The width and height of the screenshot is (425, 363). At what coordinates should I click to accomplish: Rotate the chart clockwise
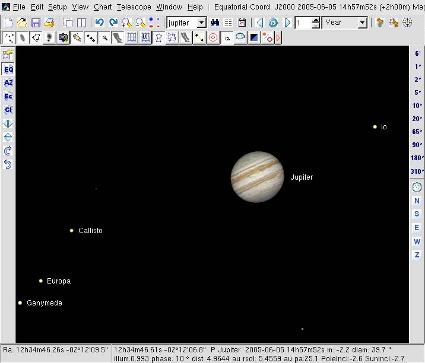tap(8, 151)
